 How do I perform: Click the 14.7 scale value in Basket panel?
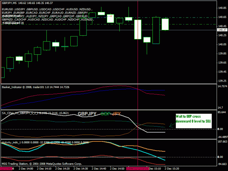pos(220,108)
